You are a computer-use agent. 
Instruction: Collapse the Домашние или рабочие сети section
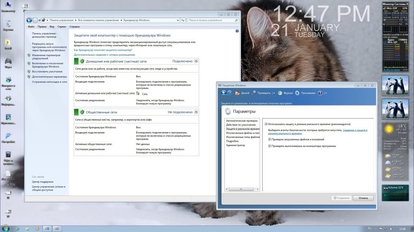pos(196,61)
